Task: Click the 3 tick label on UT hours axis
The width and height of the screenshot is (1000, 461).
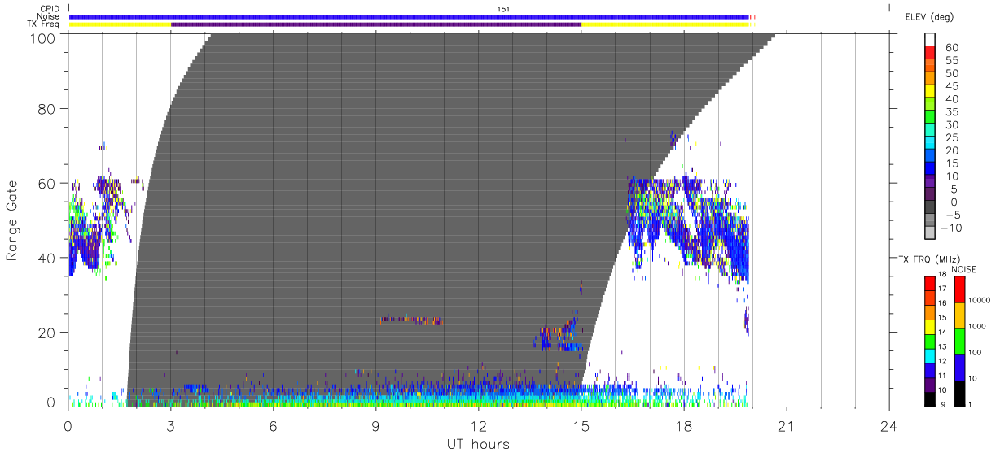Action: pos(170,426)
